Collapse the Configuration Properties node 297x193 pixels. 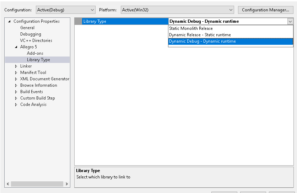[9, 21]
